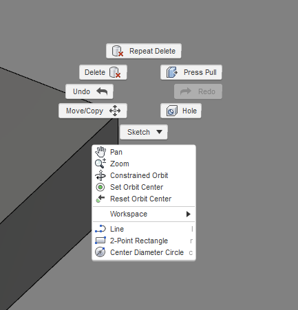Start the Hole command
This screenshot has width=298, height=310.
181,111
